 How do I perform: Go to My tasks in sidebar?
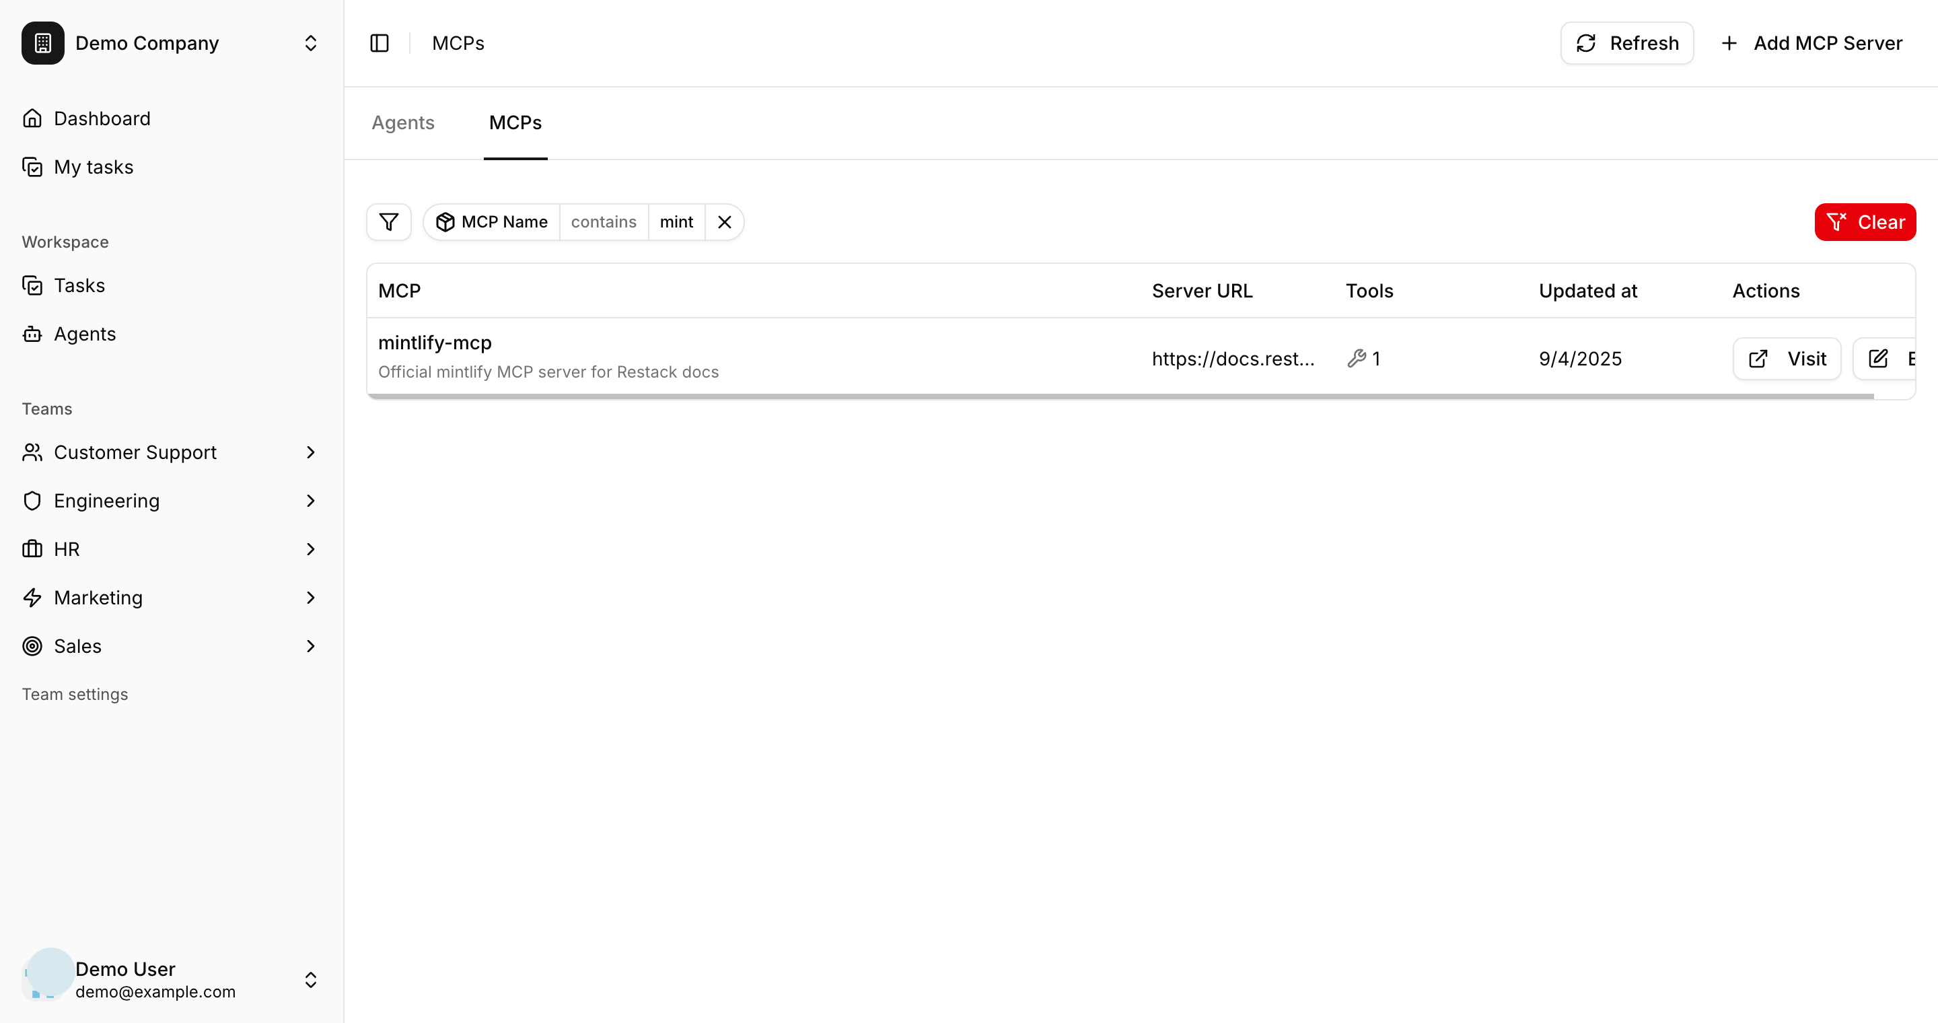(x=94, y=167)
